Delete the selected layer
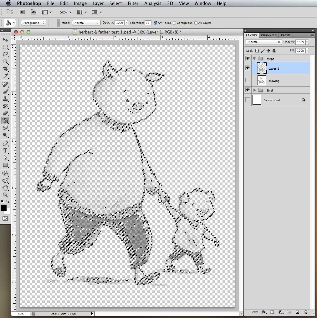The height and width of the screenshot is (318, 317). pyautogui.click(x=306, y=312)
